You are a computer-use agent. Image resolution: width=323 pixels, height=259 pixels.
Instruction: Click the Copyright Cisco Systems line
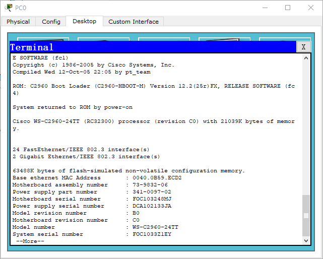coord(94,65)
